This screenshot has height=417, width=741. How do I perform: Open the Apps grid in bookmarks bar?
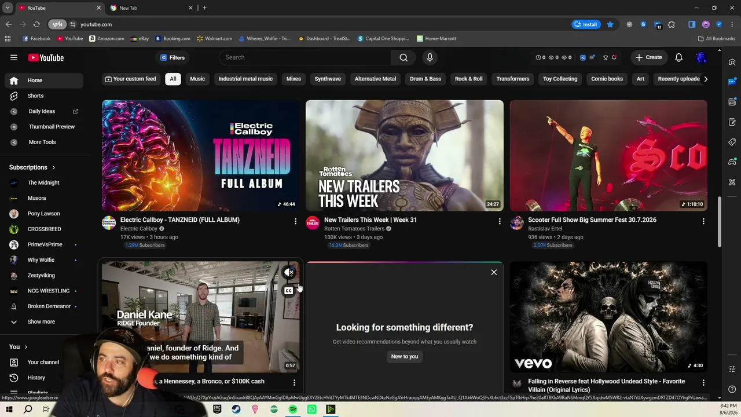point(8,39)
